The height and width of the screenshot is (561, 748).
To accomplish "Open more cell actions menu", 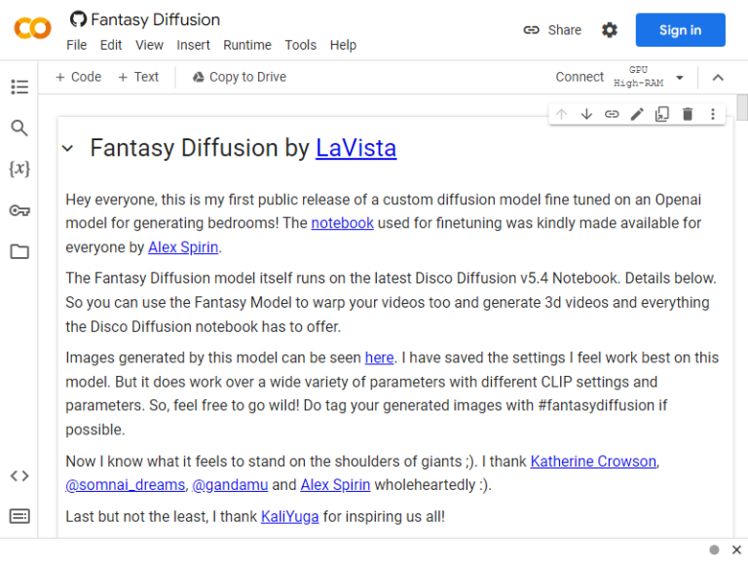I will [x=713, y=114].
